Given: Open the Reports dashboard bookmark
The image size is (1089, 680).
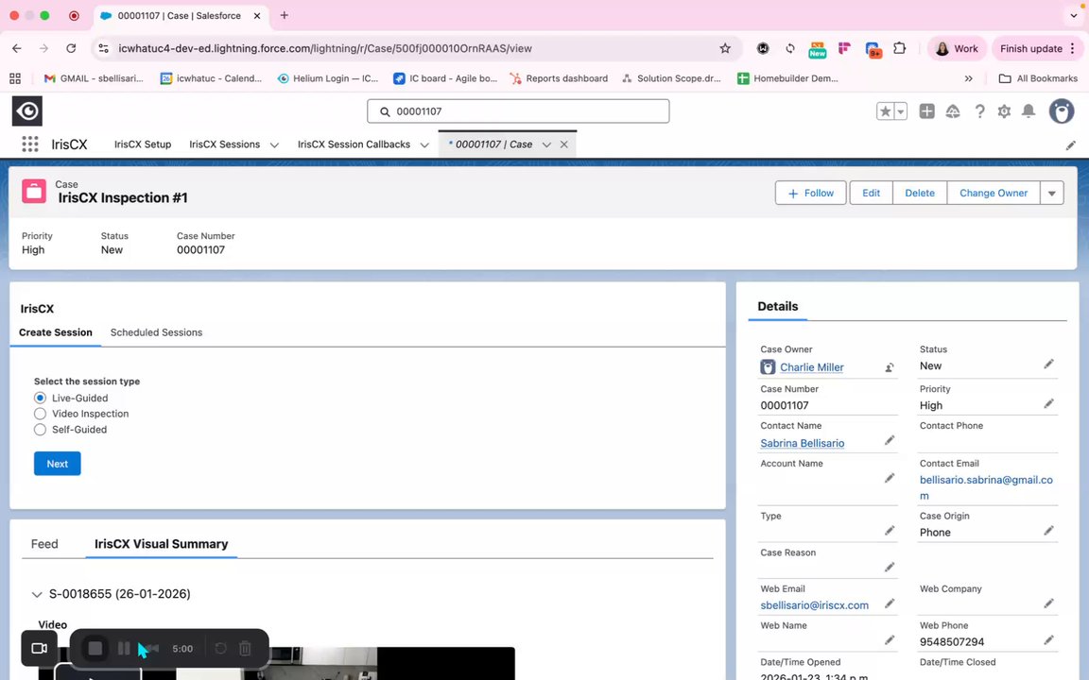Looking at the screenshot, I should tap(559, 78).
